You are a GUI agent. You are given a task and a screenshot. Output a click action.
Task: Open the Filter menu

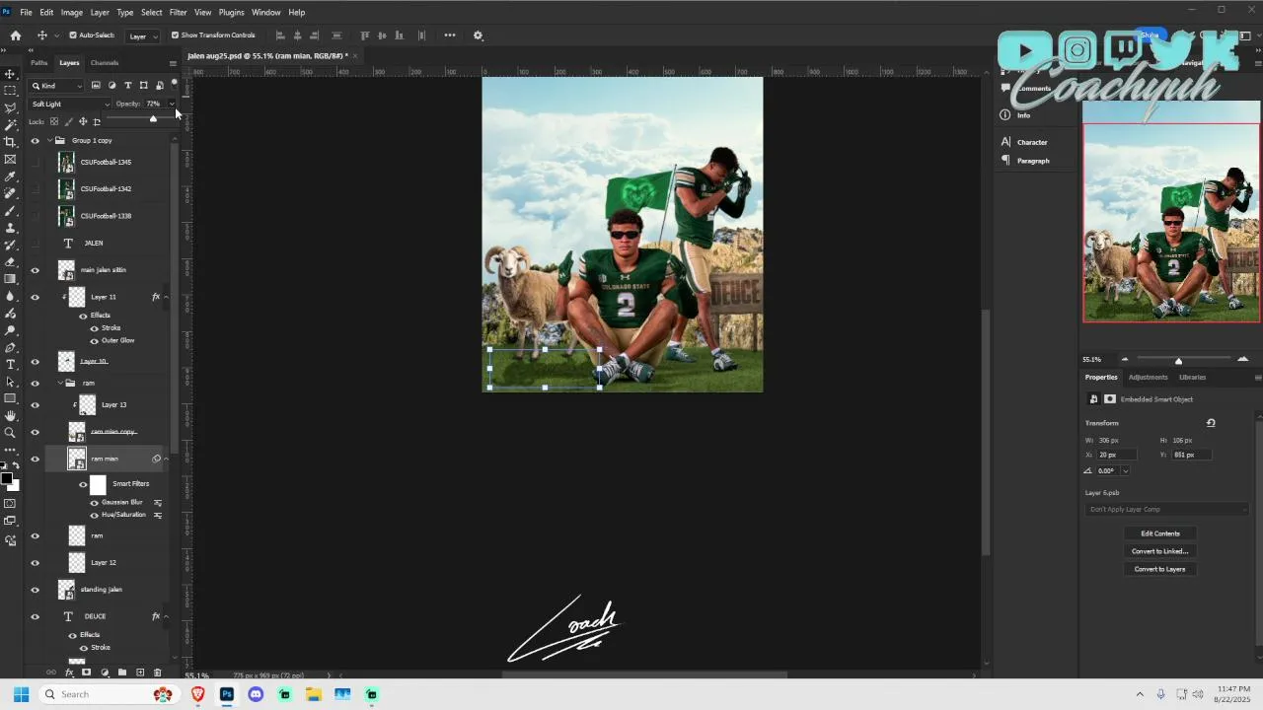178,12
